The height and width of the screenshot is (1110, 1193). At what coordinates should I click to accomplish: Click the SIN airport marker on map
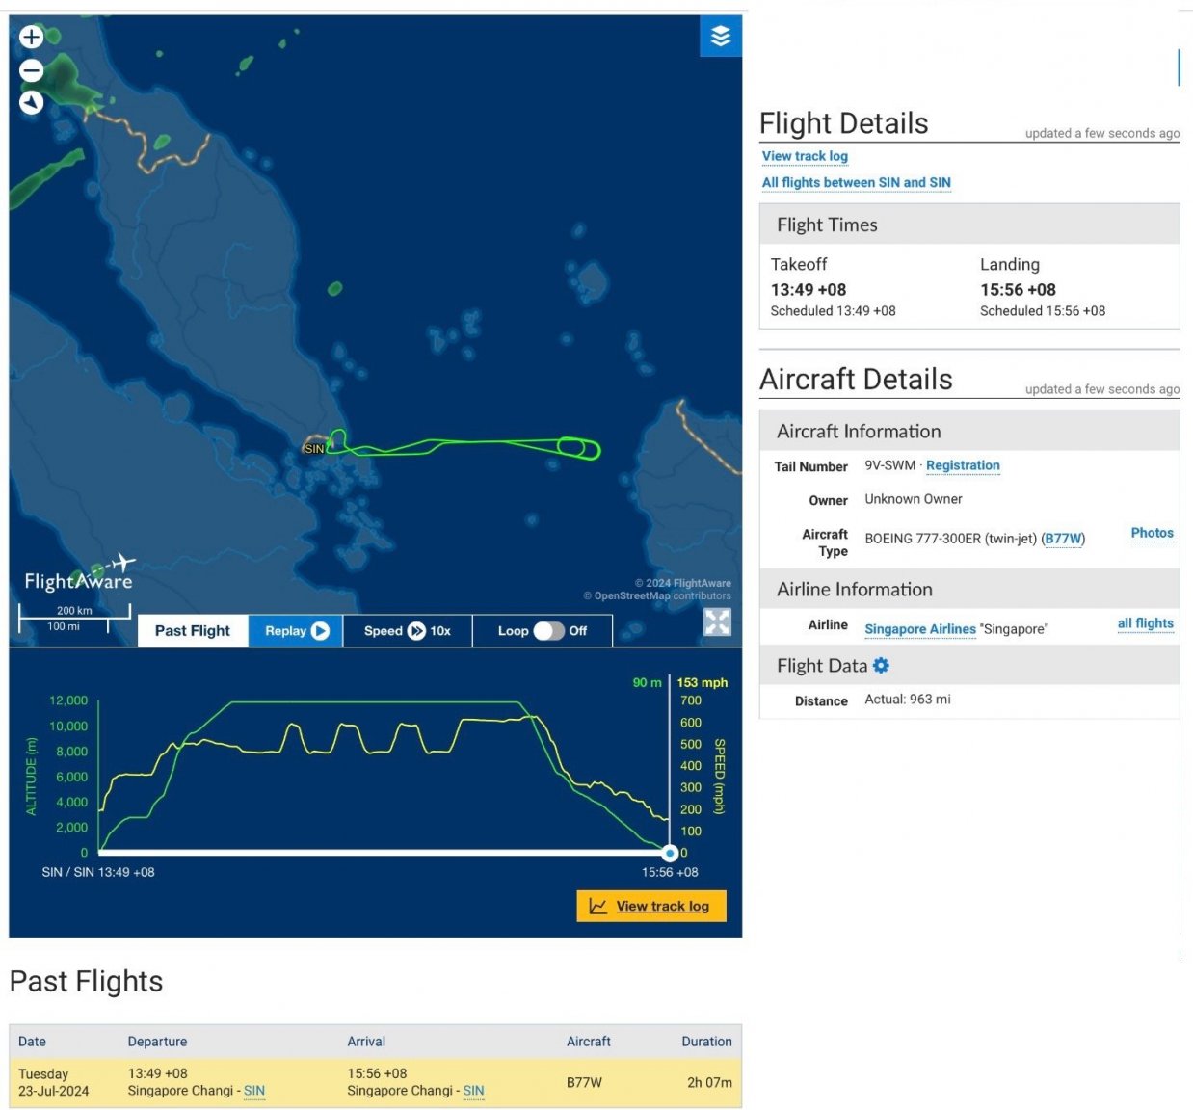[314, 449]
